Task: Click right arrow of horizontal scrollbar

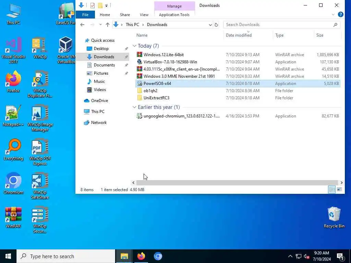Action: point(341,183)
